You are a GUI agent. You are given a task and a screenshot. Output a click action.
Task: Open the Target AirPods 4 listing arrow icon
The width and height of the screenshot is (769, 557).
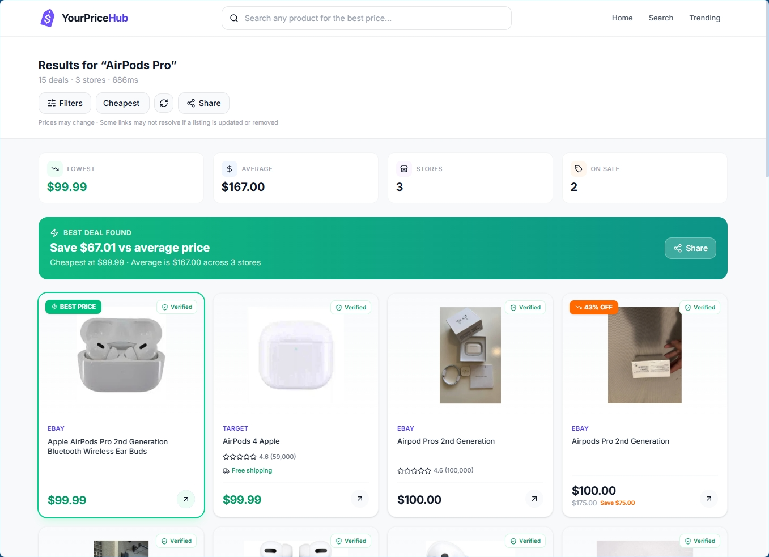(x=359, y=499)
